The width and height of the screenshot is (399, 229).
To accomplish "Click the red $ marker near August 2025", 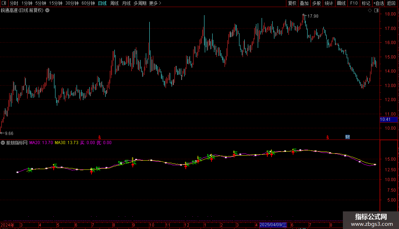I will point(327,137).
